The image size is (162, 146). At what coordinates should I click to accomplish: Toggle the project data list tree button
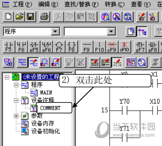142,32
